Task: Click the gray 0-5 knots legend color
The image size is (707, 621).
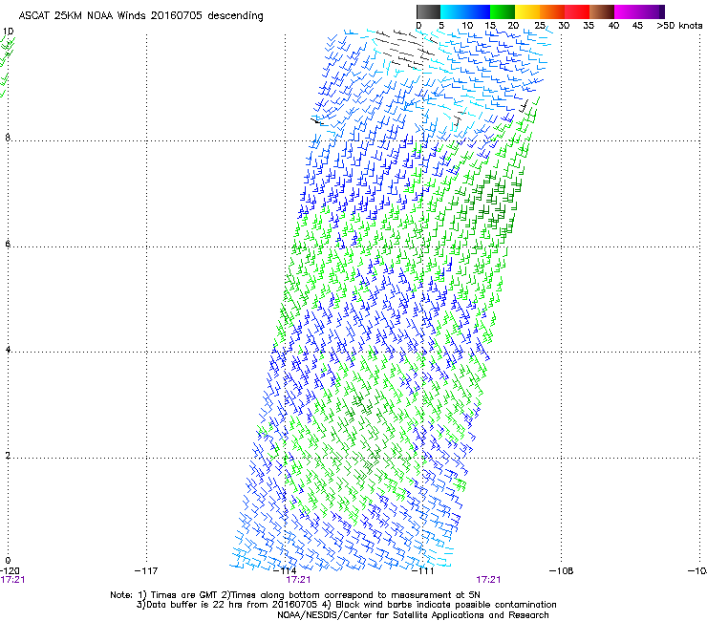Action: tap(428, 11)
